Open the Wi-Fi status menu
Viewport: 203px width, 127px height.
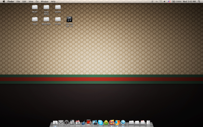click(x=161, y=2)
